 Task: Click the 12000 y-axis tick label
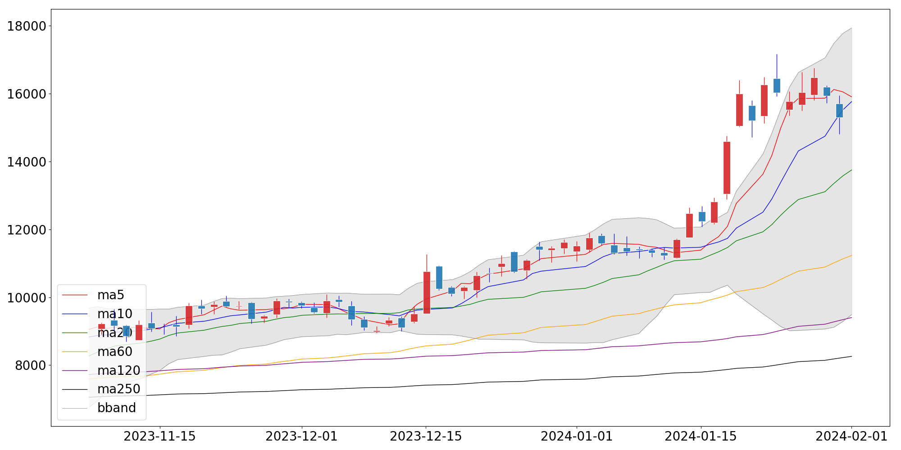coord(27,230)
